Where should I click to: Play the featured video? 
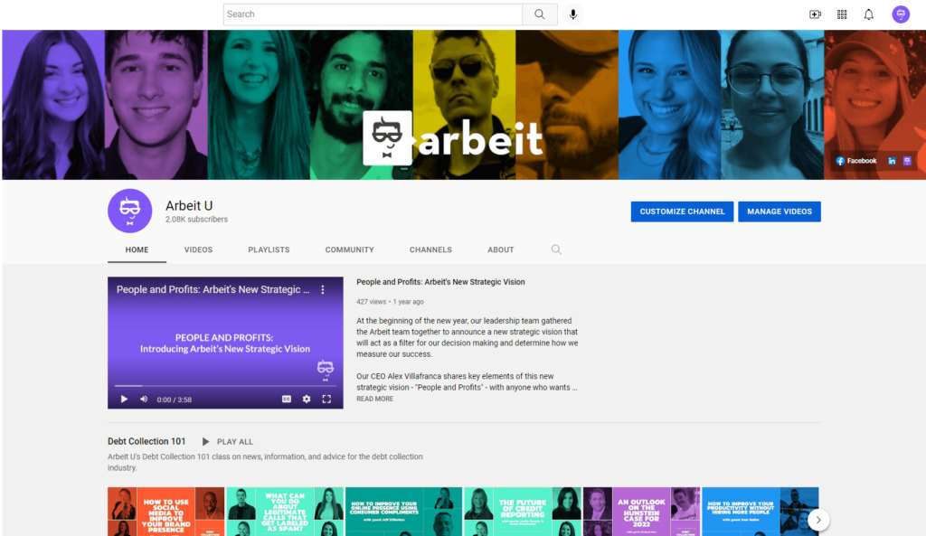pos(124,399)
